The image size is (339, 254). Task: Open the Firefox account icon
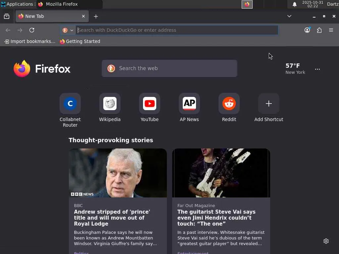click(307, 30)
